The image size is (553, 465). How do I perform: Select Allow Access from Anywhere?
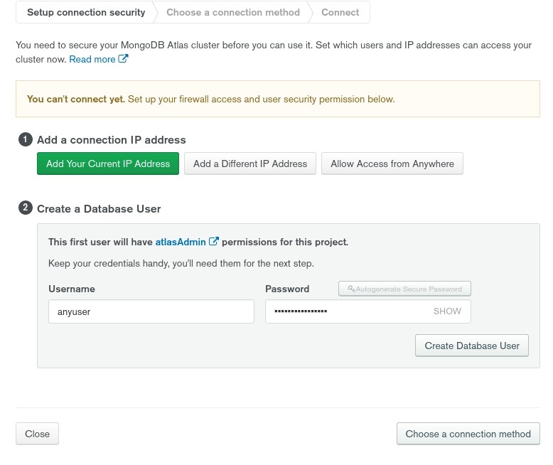pyautogui.click(x=392, y=164)
